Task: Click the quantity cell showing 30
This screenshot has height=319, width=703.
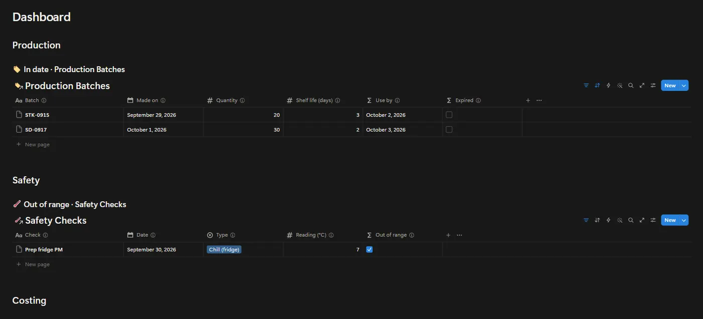Action: click(x=243, y=130)
